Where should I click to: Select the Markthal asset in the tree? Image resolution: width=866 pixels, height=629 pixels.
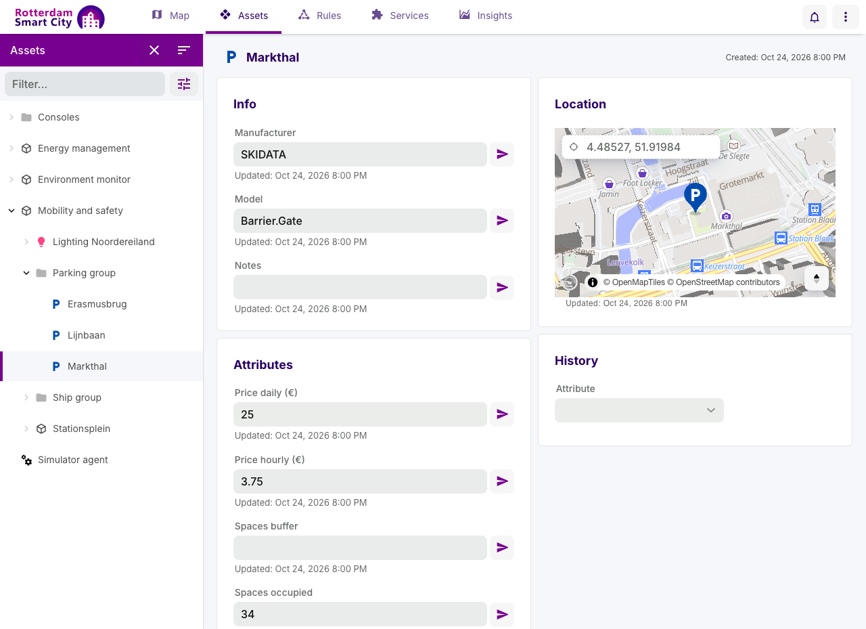tap(101, 366)
